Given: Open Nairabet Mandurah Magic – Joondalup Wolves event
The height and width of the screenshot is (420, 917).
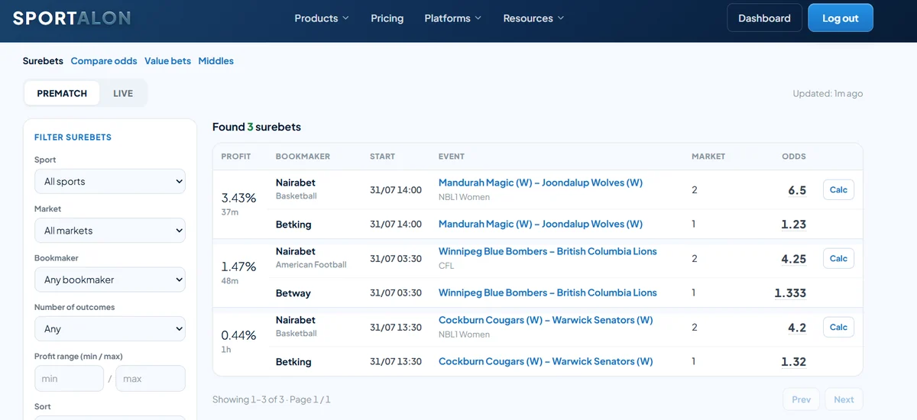Looking at the screenshot, I should [x=540, y=183].
